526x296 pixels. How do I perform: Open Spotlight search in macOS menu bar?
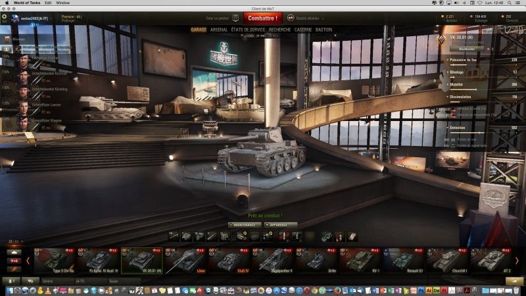coord(509,3)
